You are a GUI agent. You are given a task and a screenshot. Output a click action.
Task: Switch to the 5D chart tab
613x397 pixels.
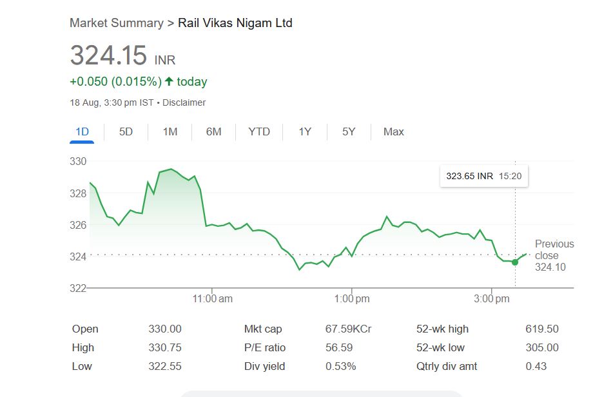pos(126,131)
